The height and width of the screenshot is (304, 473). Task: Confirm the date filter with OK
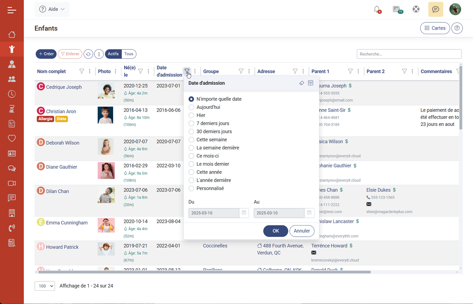[276, 231]
